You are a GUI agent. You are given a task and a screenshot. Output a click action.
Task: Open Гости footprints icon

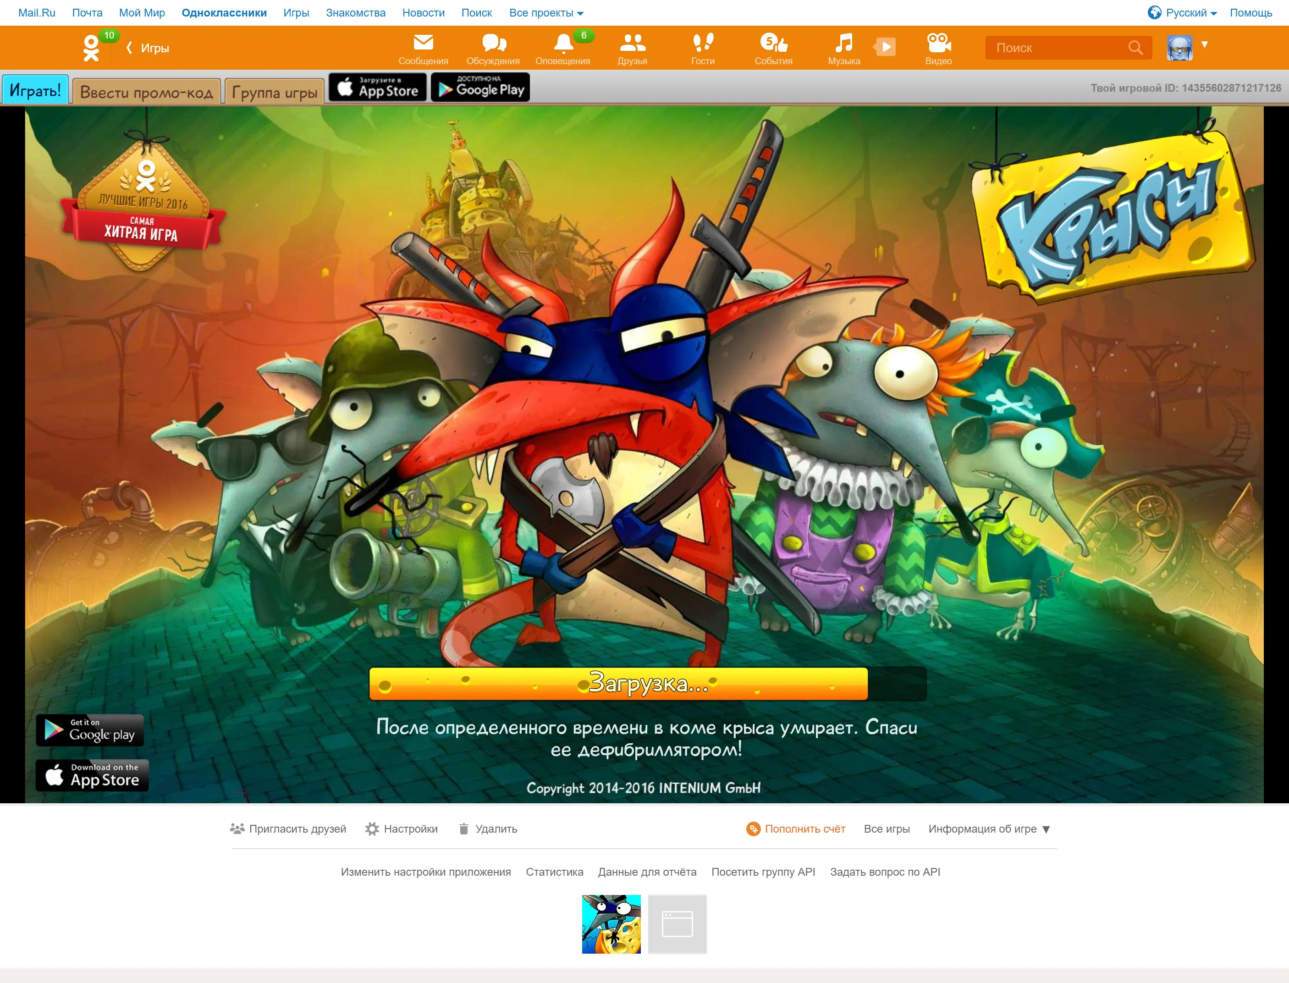pyautogui.click(x=703, y=42)
